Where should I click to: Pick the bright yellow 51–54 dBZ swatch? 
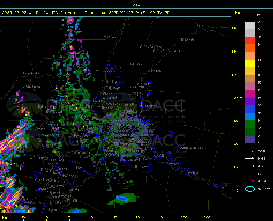[250, 64]
